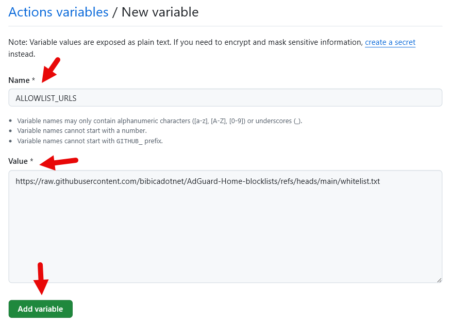Click the plain text exposure note
The width and height of the screenshot is (451, 323).
point(186,42)
